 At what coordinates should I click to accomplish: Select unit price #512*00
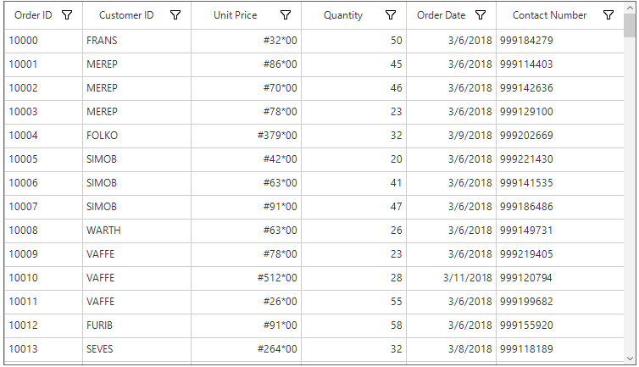(246, 278)
